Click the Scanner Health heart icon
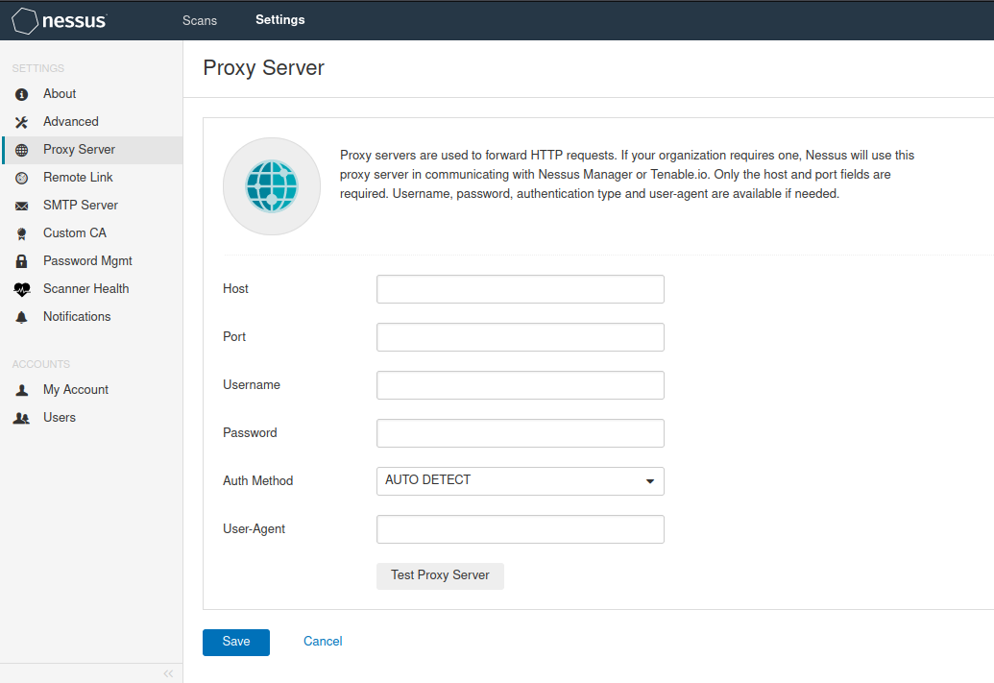This screenshot has height=683, width=994. coord(21,290)
